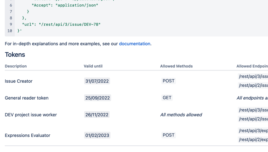Click the 31/07/2022 expiry date badge
The image size is (268, 152).
pyautogui.click(x=97, y=81)
